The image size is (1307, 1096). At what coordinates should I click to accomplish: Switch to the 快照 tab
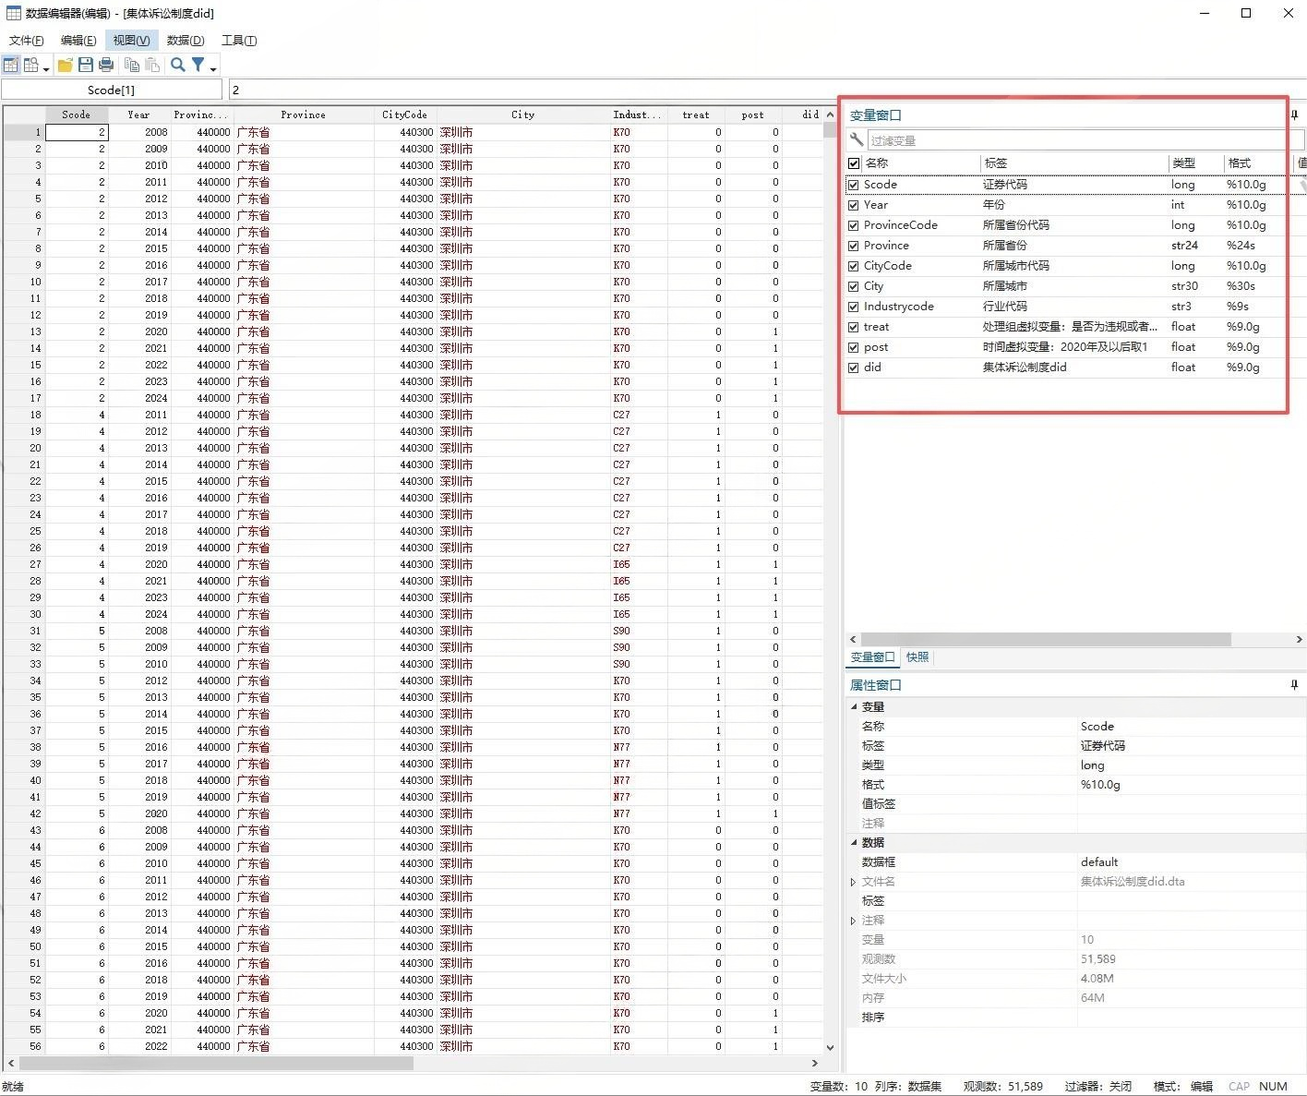click(917, 657)
